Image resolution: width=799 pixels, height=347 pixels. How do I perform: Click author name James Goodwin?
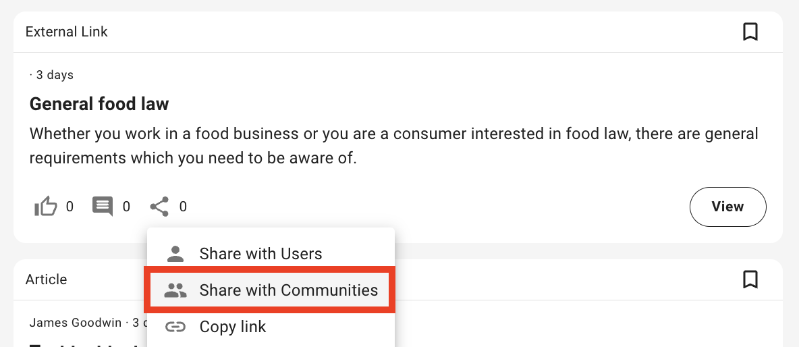76,323
